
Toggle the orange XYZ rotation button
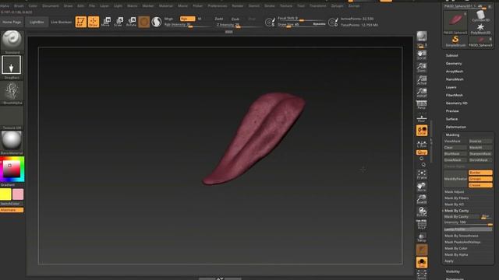422,152
